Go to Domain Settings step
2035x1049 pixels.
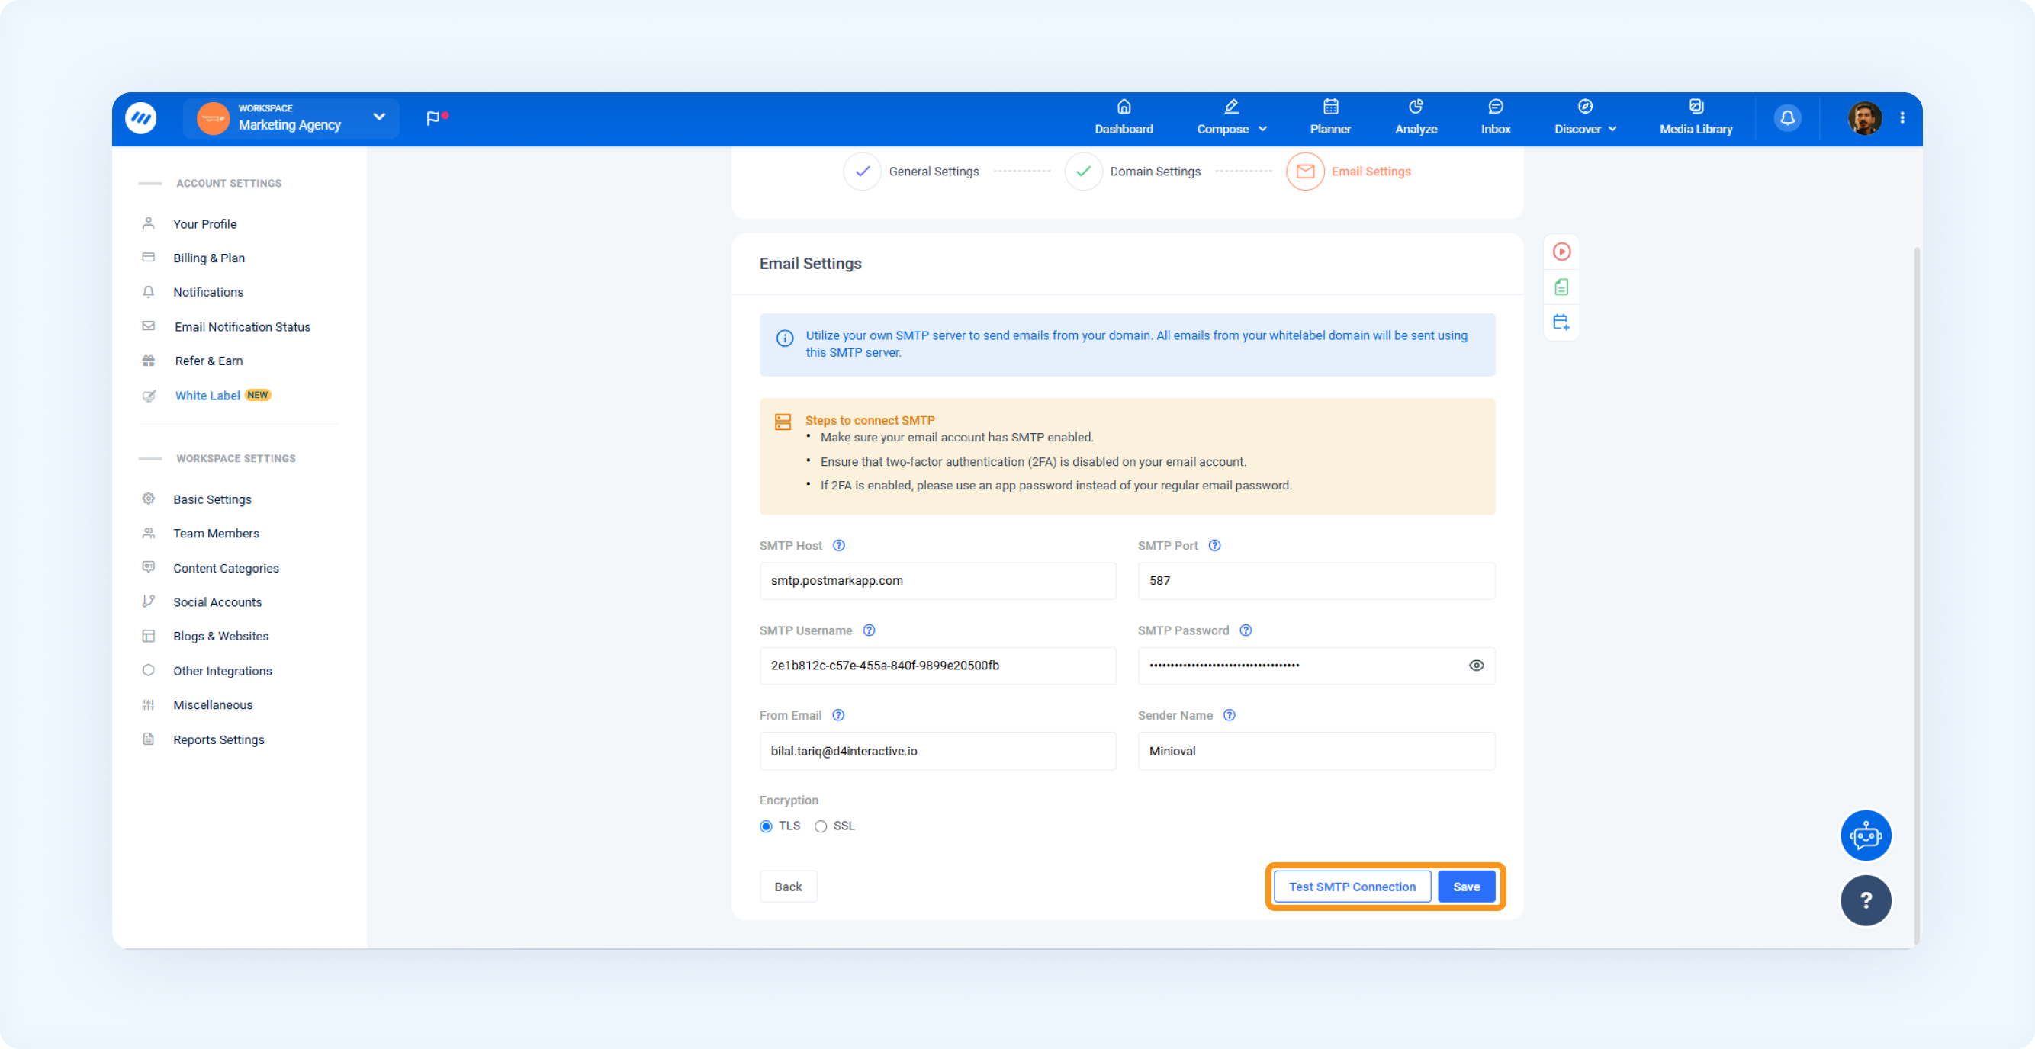tap(1155, 172)
